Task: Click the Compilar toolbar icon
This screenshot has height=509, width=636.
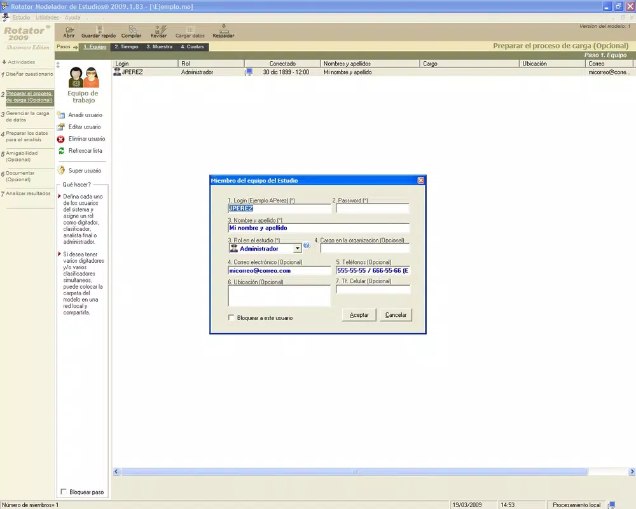Action: (x=133, y=29)
